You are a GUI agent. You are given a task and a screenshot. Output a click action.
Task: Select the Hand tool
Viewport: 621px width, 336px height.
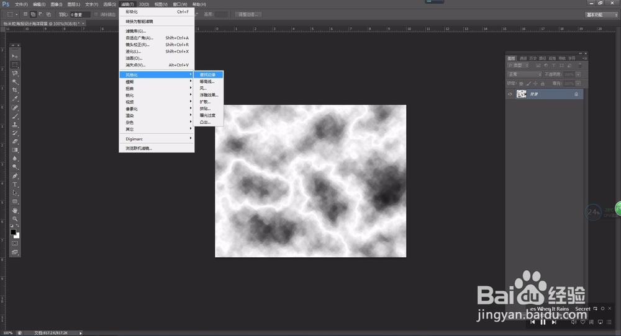(15, 210)
